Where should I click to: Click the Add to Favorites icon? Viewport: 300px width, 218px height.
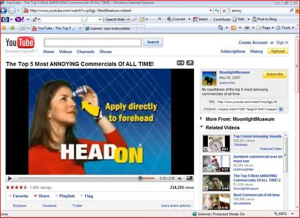pyautogui.click(x=13, y=28)
